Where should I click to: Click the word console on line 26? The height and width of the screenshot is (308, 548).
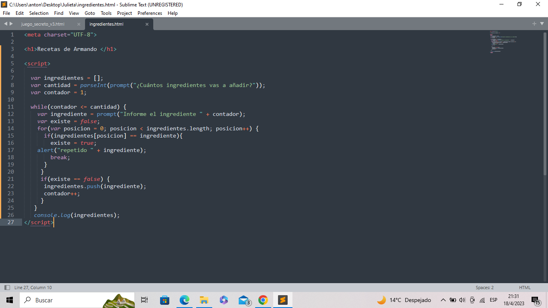46,215
